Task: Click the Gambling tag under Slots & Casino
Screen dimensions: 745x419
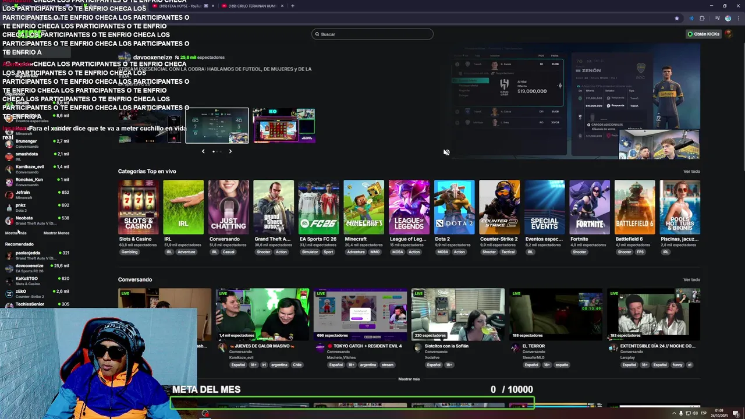Action: 129,252
